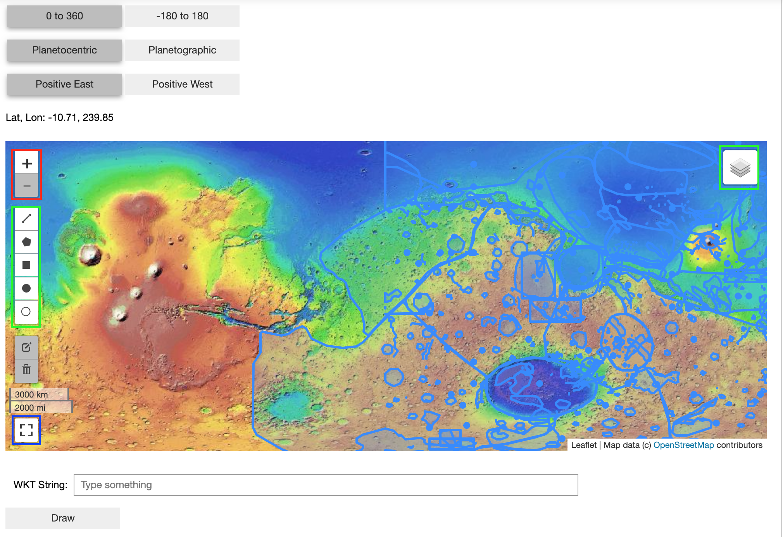The height and width of the screenshot is (537, 783).
Task: Choose Positive West longitude direction
Action: 182,84
